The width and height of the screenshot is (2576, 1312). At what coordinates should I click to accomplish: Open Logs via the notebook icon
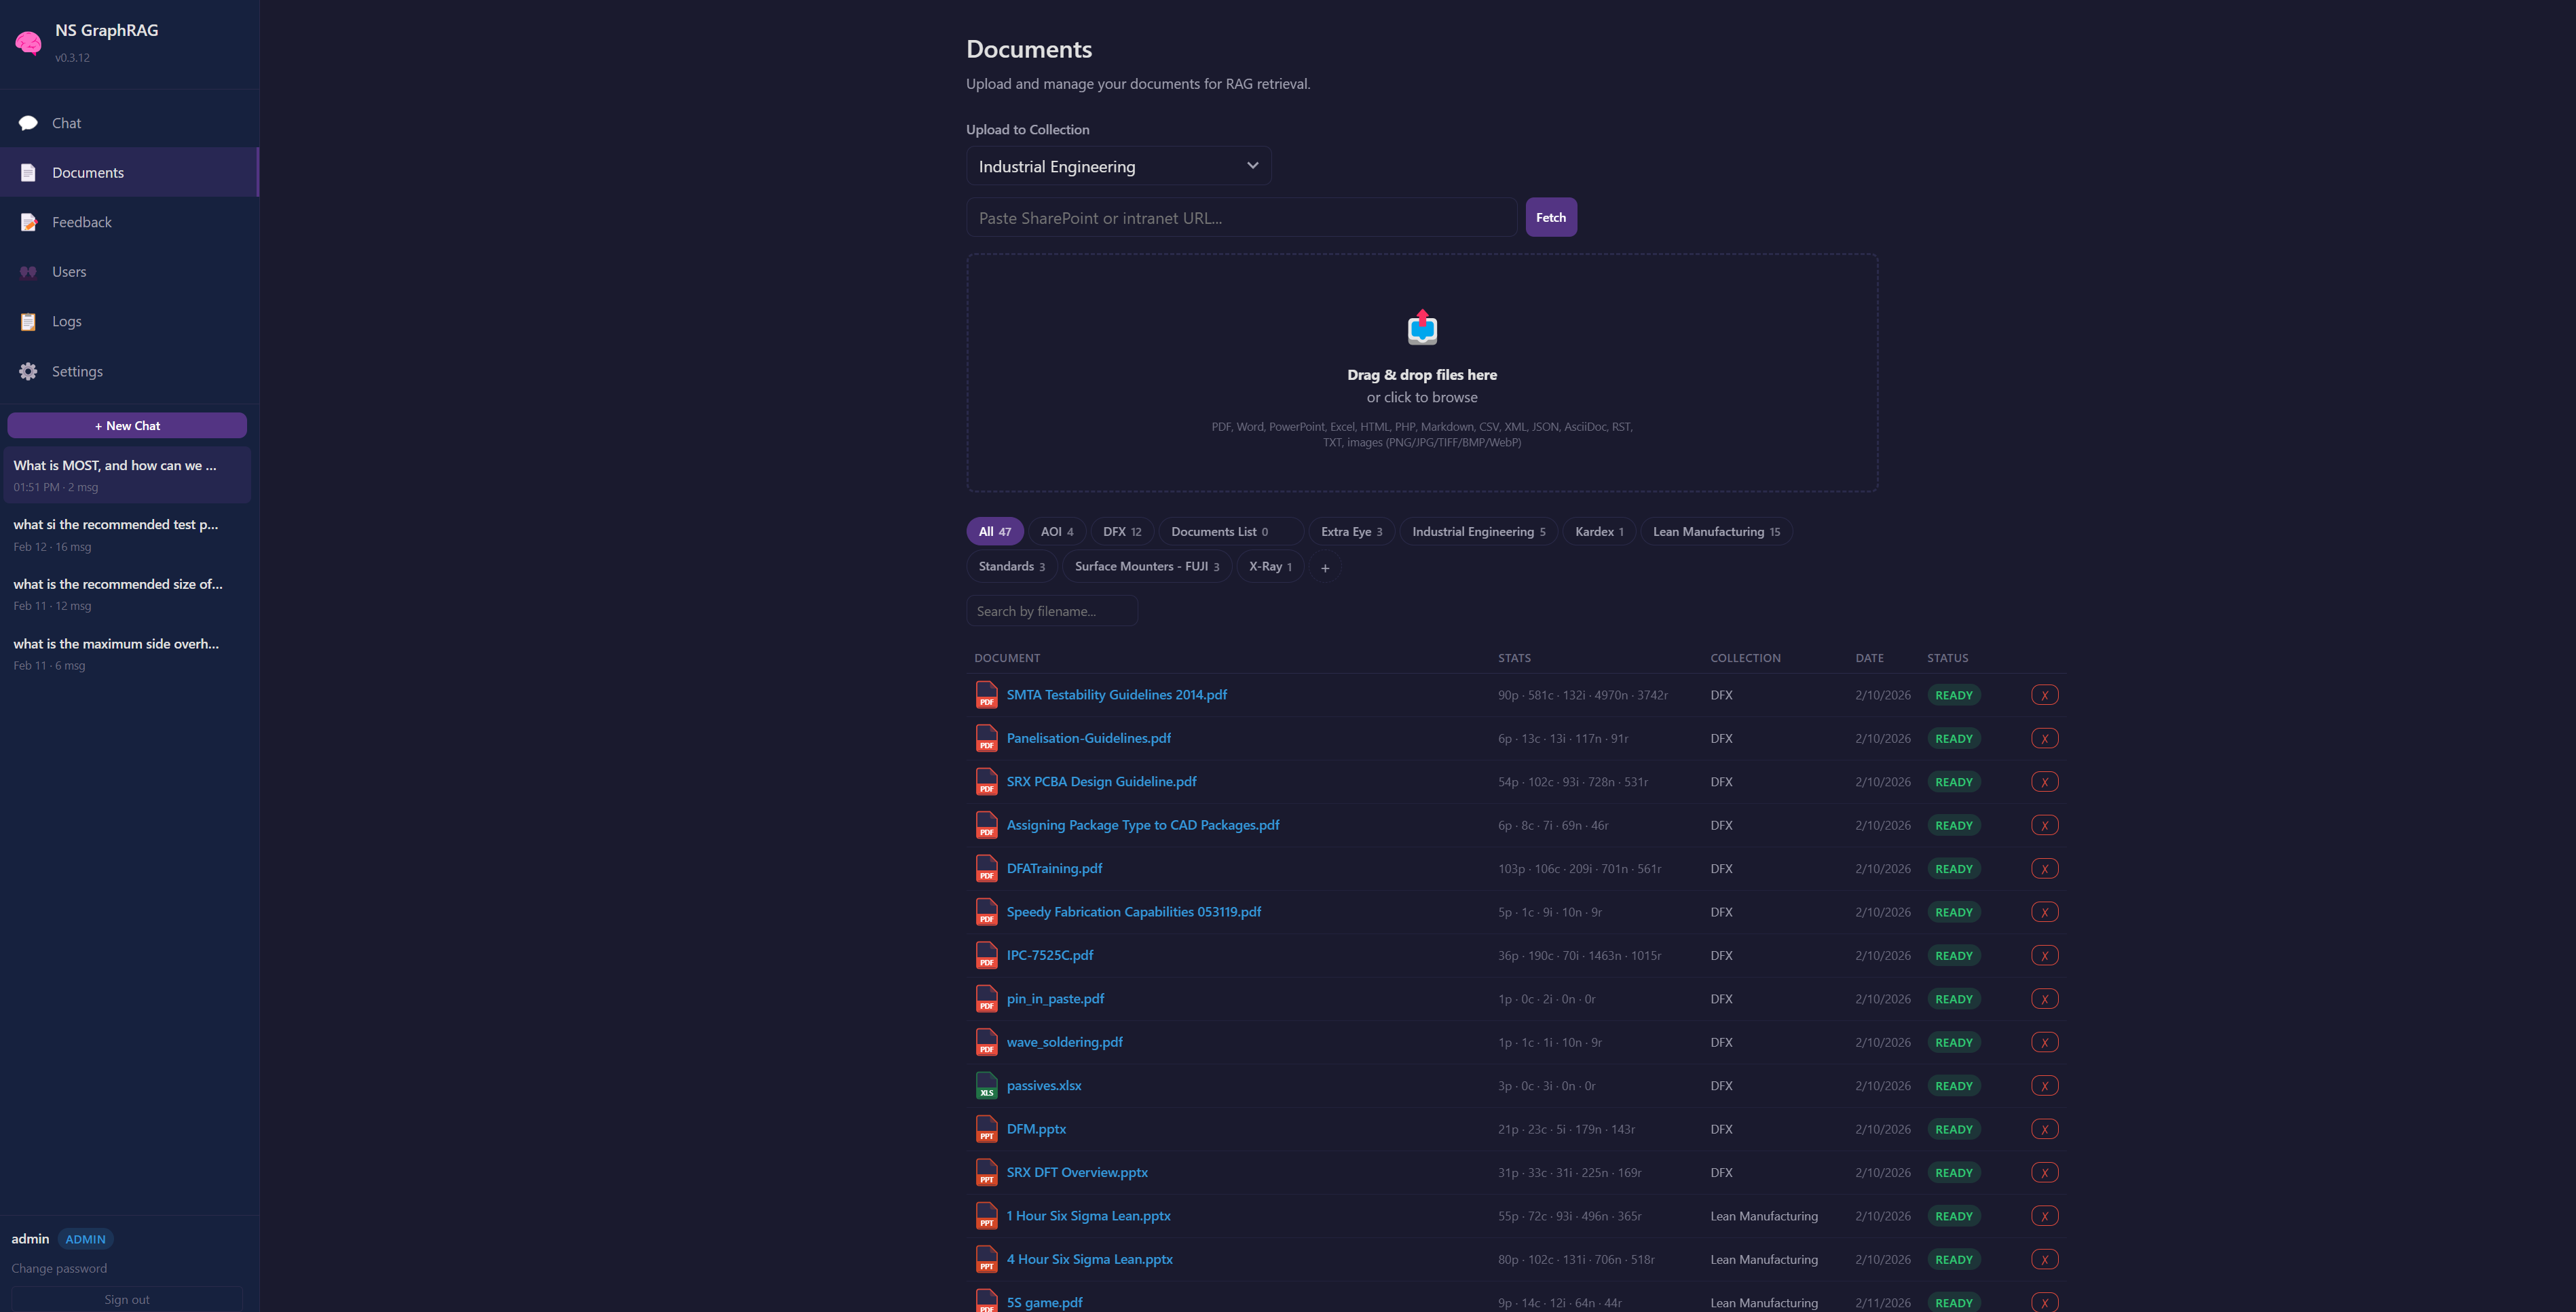pyautogui.click(x=28, y=321)
